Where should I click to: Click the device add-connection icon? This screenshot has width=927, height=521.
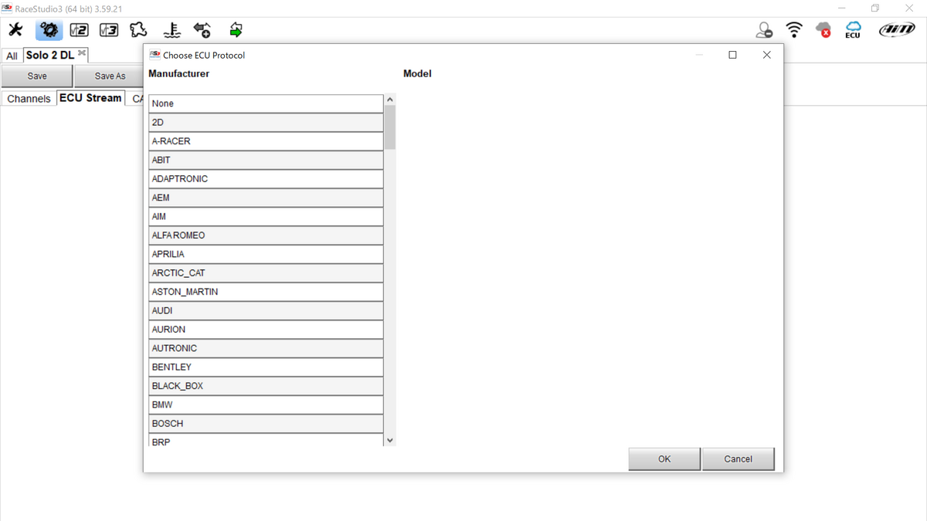pos(202,30)
